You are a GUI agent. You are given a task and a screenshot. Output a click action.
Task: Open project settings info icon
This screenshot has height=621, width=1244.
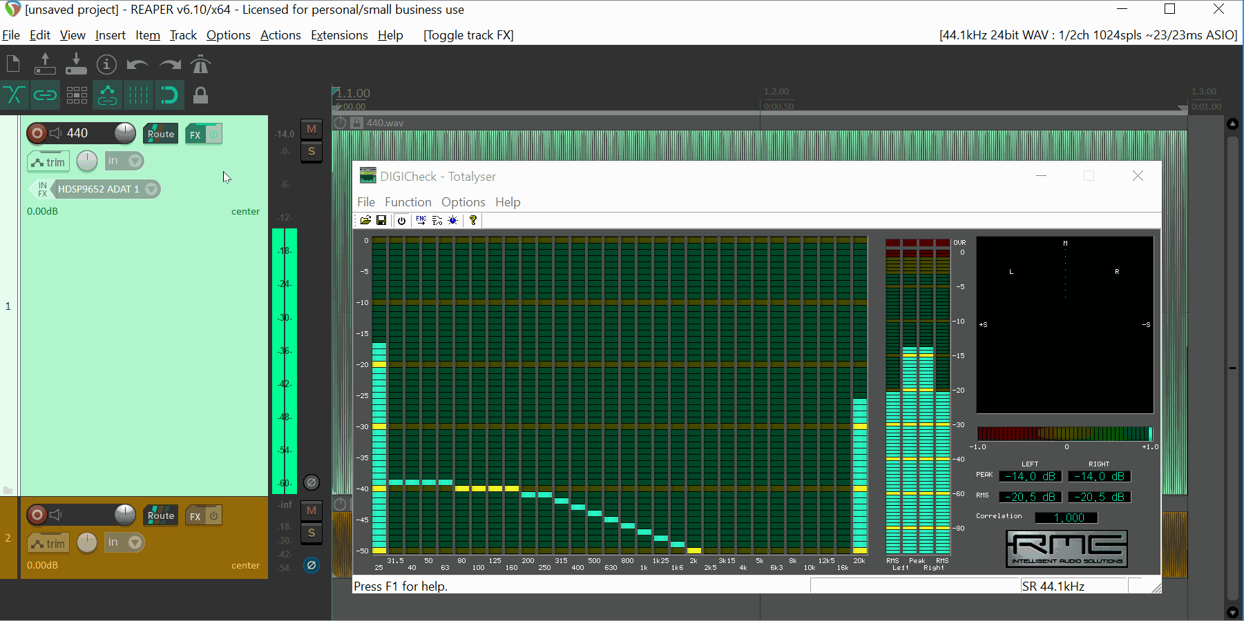tap(106, 64)
